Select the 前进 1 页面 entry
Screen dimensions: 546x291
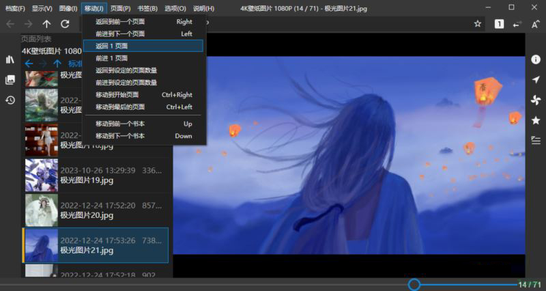coord(144,58)
